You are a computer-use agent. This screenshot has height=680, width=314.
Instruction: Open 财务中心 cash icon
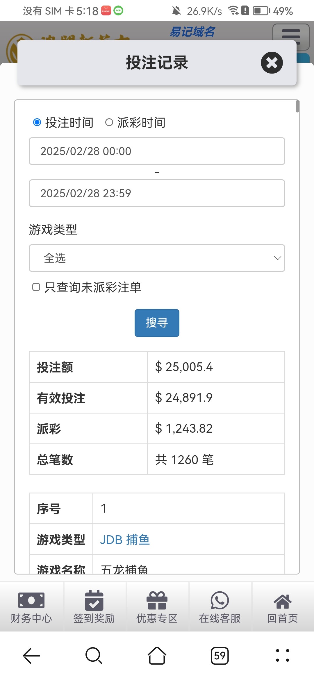pyautogui.click(x=31, y=600)
